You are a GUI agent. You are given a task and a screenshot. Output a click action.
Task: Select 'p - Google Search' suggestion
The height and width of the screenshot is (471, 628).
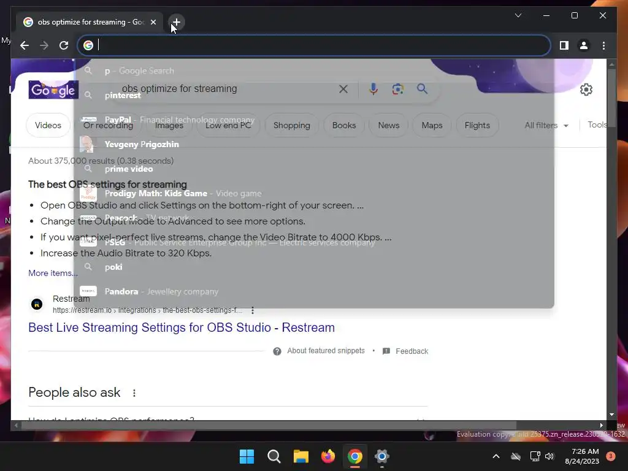(314, 71)
